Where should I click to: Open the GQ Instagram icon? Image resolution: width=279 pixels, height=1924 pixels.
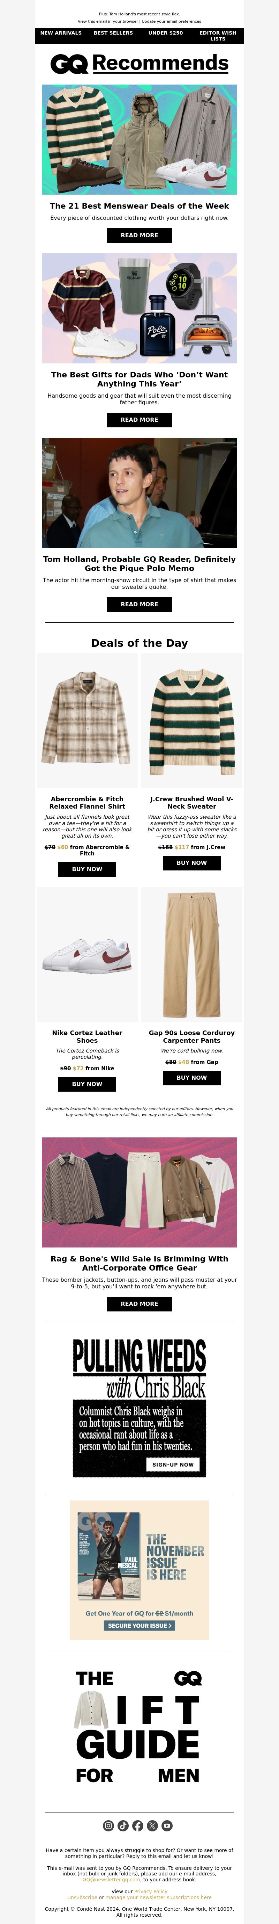tap(108, 1825)
